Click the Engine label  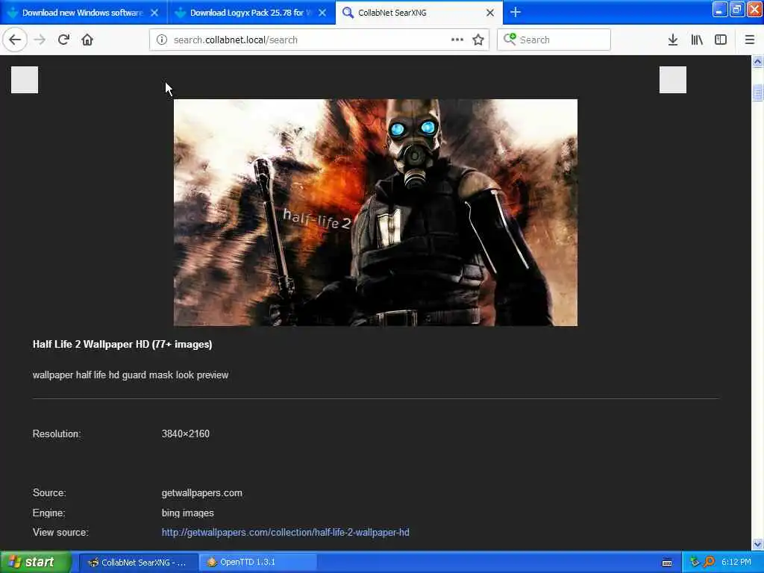[x=48, y=513]
